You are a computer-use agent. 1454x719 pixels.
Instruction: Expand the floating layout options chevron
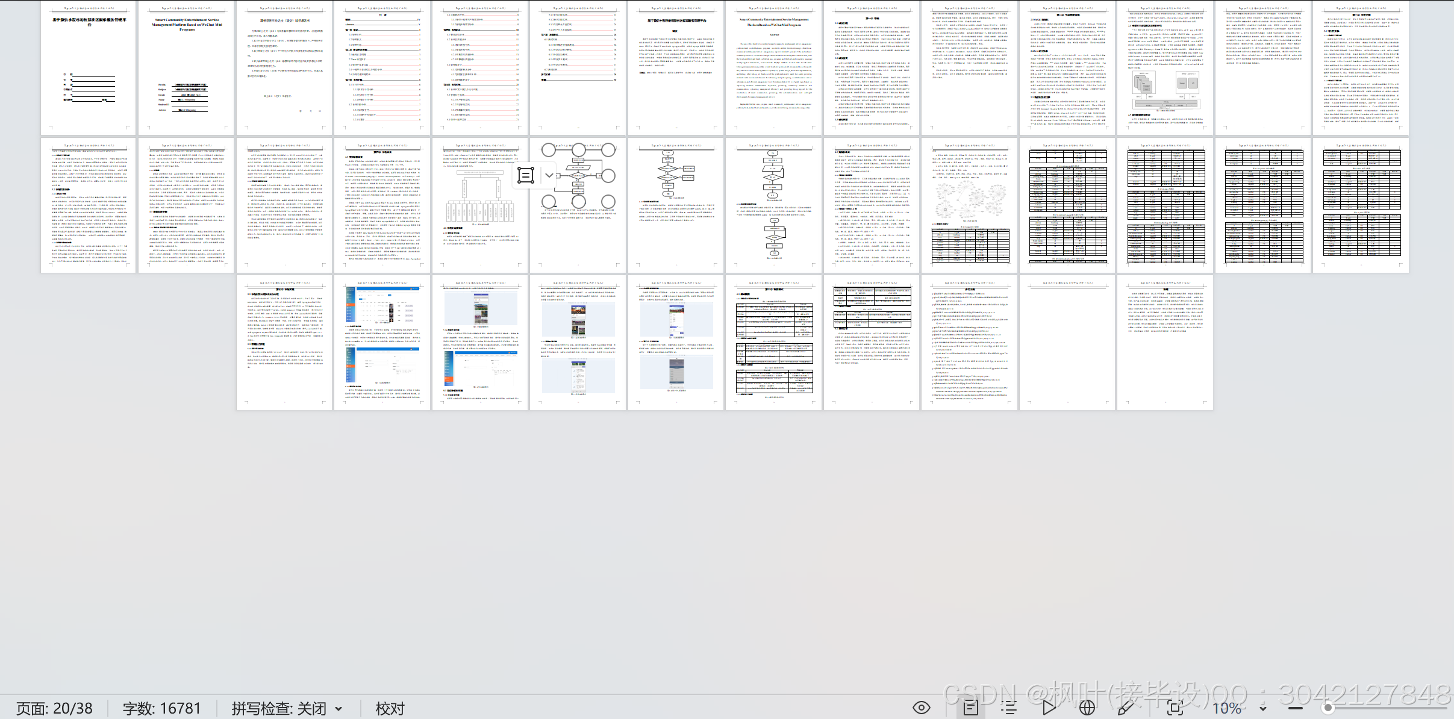click(549, 175)
